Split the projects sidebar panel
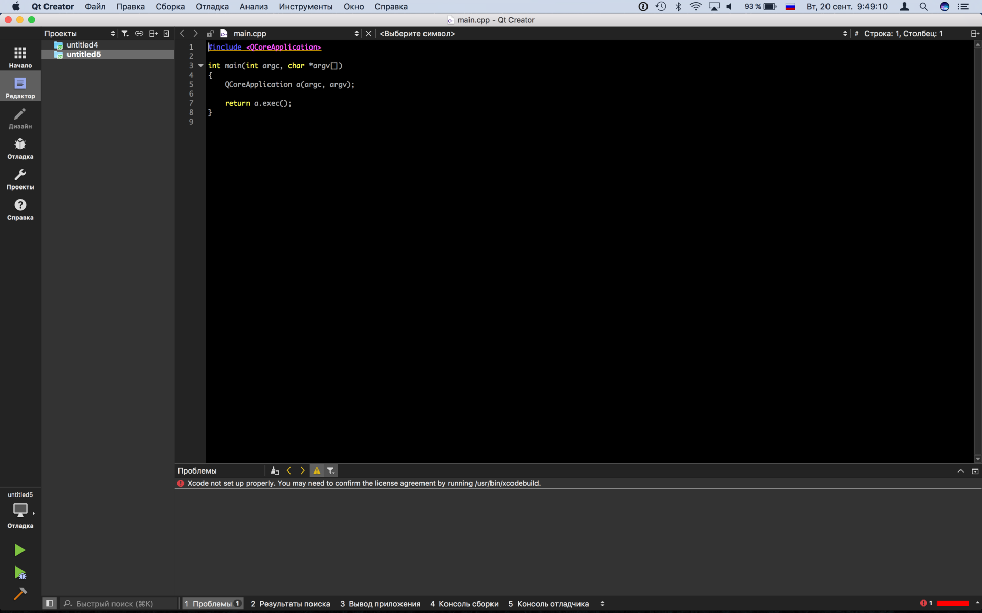982x613 pixels. click(x=153, y=33)
